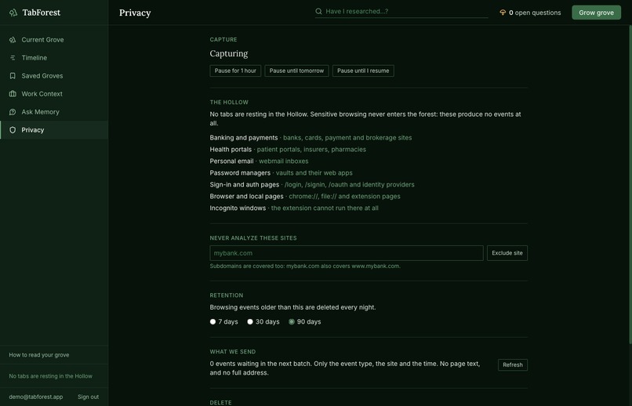632x406 pixels.
Task: Click the Saved Groves bookmark icon
Action: (13, 76)
